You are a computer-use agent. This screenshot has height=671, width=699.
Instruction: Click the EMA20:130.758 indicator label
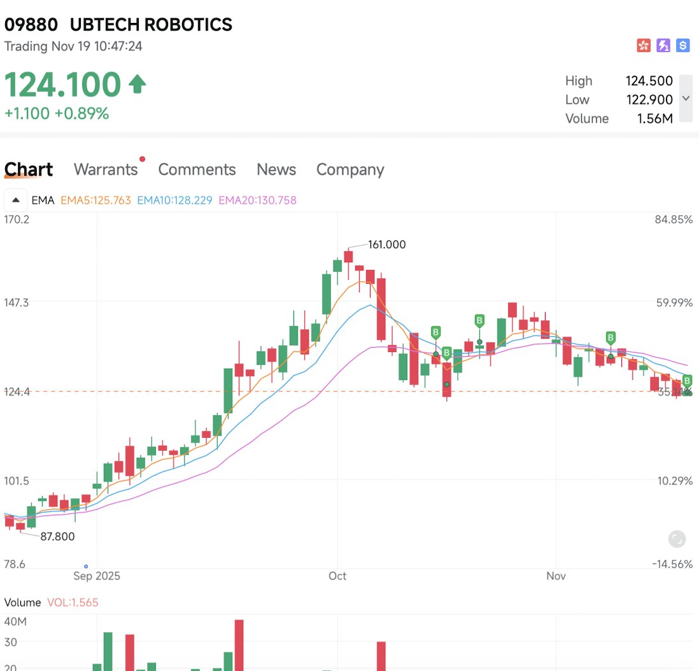pos(257,200)
